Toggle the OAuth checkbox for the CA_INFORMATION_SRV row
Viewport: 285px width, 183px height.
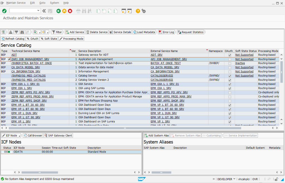click(x=230, y=72)
